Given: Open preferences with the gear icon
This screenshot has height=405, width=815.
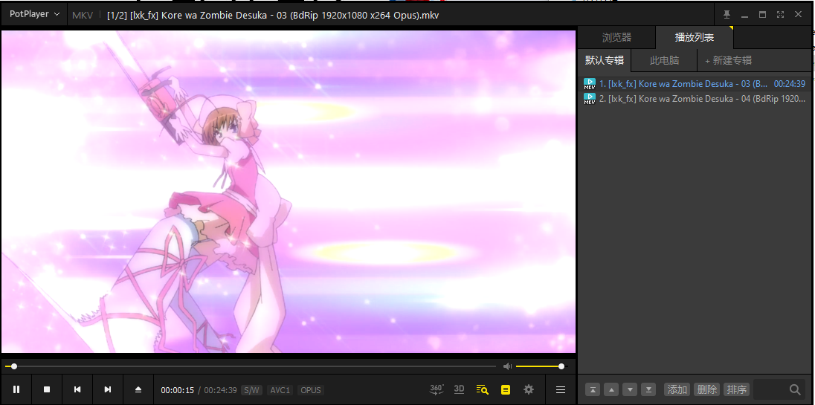Looking at the screenshot, I should point(529,389).
